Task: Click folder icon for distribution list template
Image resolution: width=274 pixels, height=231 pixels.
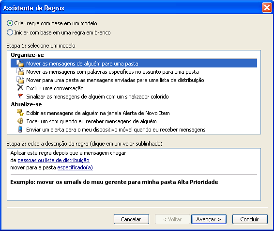Action: (20, 80)
